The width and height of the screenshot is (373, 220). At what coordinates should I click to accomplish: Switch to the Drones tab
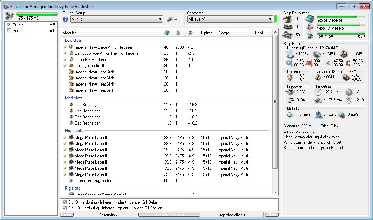point(67,215)
